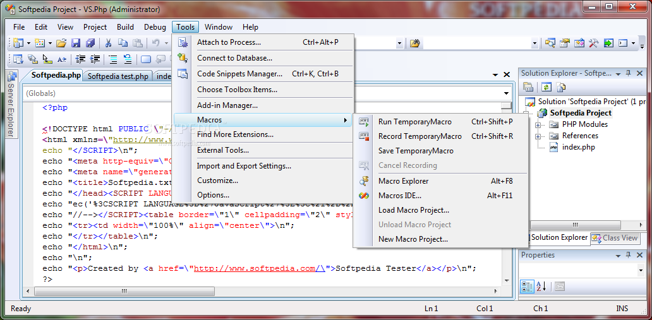The height and width of the screenshot is (320, 652).
Task: Click the Find in Files binoculars icon
Action: tap(414, 43)
